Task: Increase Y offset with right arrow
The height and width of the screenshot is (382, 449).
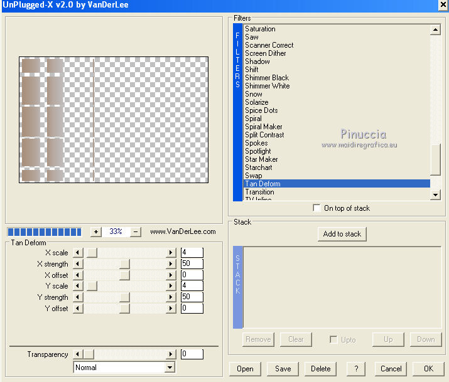Action: coord(171,308)
